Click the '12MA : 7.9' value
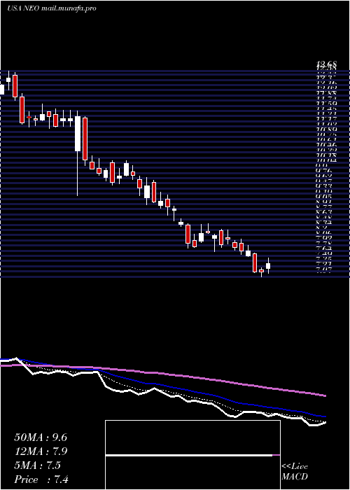Screen dimensions: 350x490 [x=41, y=451]
